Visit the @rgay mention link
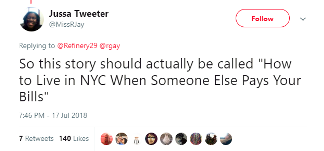Viewport: 324px width, 151px height. (x=110, y=46)
